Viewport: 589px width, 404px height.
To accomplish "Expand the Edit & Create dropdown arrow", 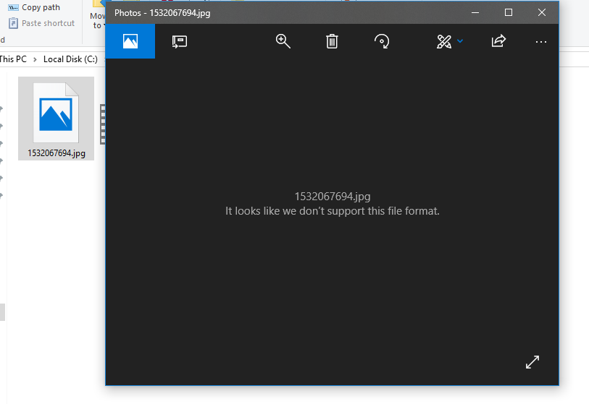I will click(x=460, y=41).
